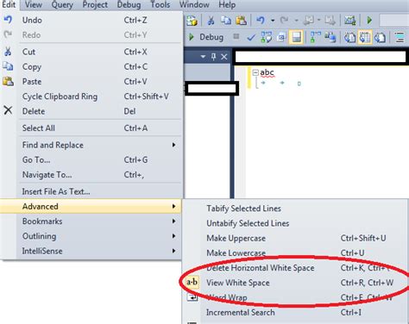Click the Navigate Forward toolbar icon
This screenshot has width=409, height=324.
330,21
